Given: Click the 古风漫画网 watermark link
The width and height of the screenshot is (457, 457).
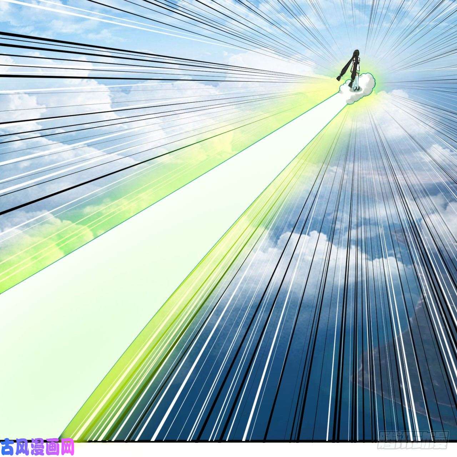Looking at the screenshot, I should [37, 447].
